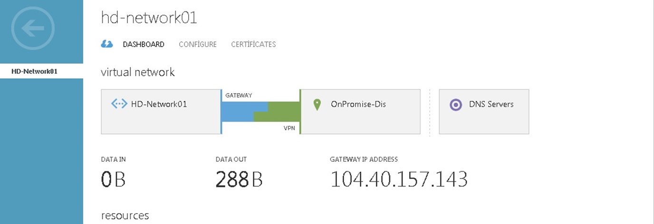The height and width of the screenshot is (224, 654).
Task: Click the HD-Network01 virtual network icon
Action: [119, 104]
